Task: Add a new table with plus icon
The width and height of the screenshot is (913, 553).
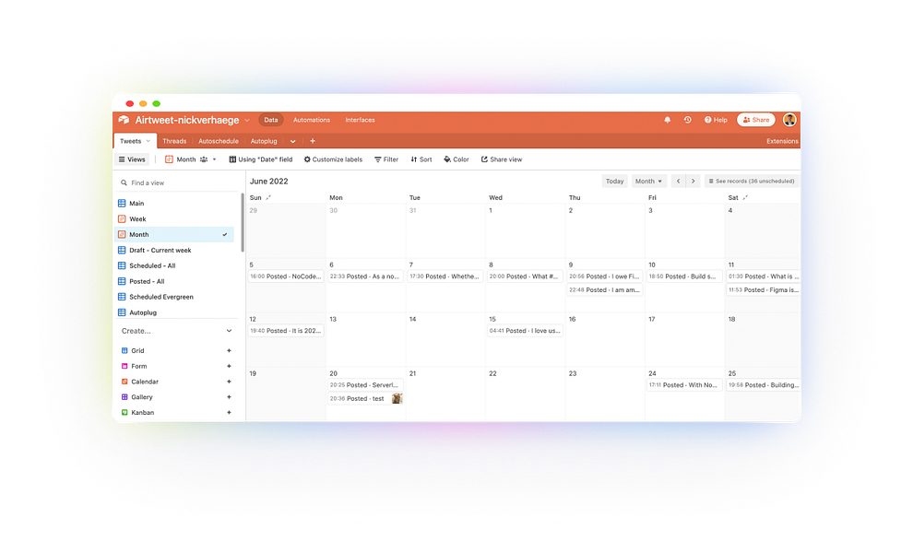Action: pos(313,141)
